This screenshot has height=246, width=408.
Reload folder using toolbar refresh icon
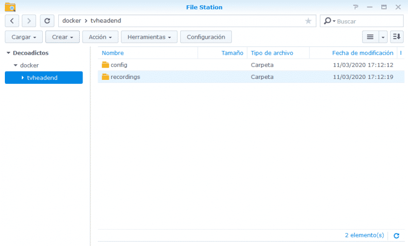(47, 21)
